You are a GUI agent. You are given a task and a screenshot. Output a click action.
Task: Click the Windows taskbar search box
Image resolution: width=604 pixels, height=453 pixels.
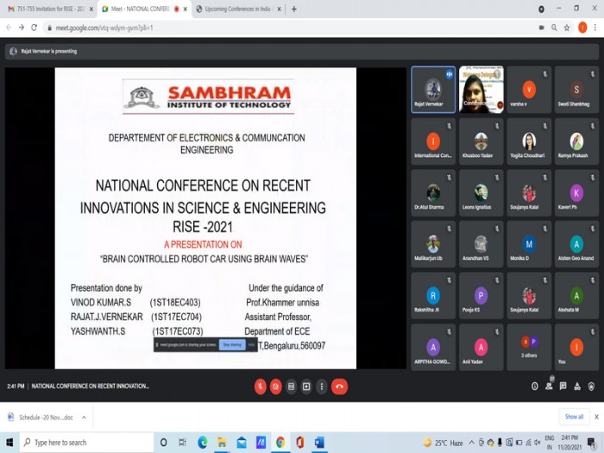click(x=86, y=443)
